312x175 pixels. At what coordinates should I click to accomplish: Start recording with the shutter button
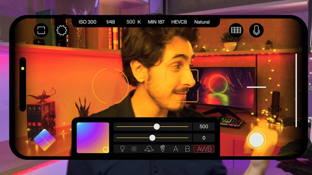(x=256, y=140)
